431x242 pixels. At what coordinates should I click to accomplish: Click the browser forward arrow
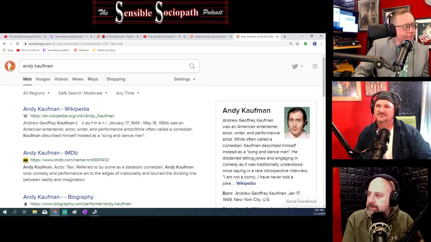11,44
